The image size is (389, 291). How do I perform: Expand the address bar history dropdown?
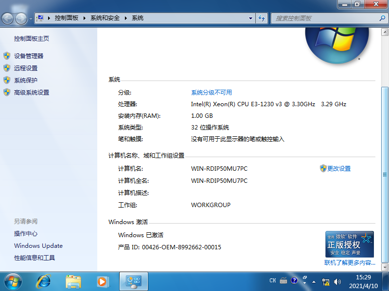[251, 18]
